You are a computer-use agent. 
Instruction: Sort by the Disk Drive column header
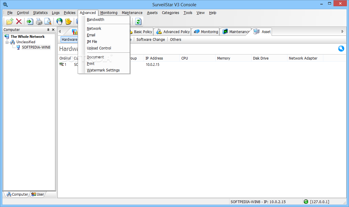tap(269, 58)
